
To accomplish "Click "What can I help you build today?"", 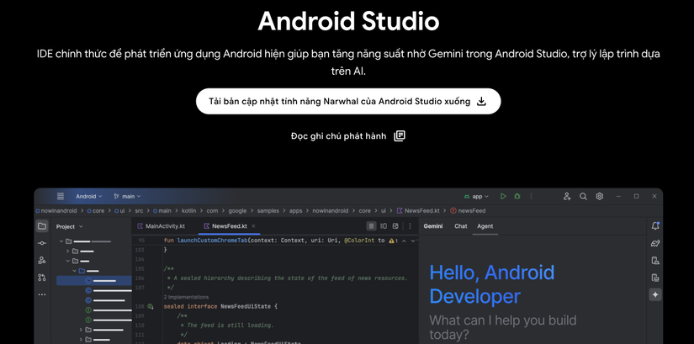I will click(503, 327).
